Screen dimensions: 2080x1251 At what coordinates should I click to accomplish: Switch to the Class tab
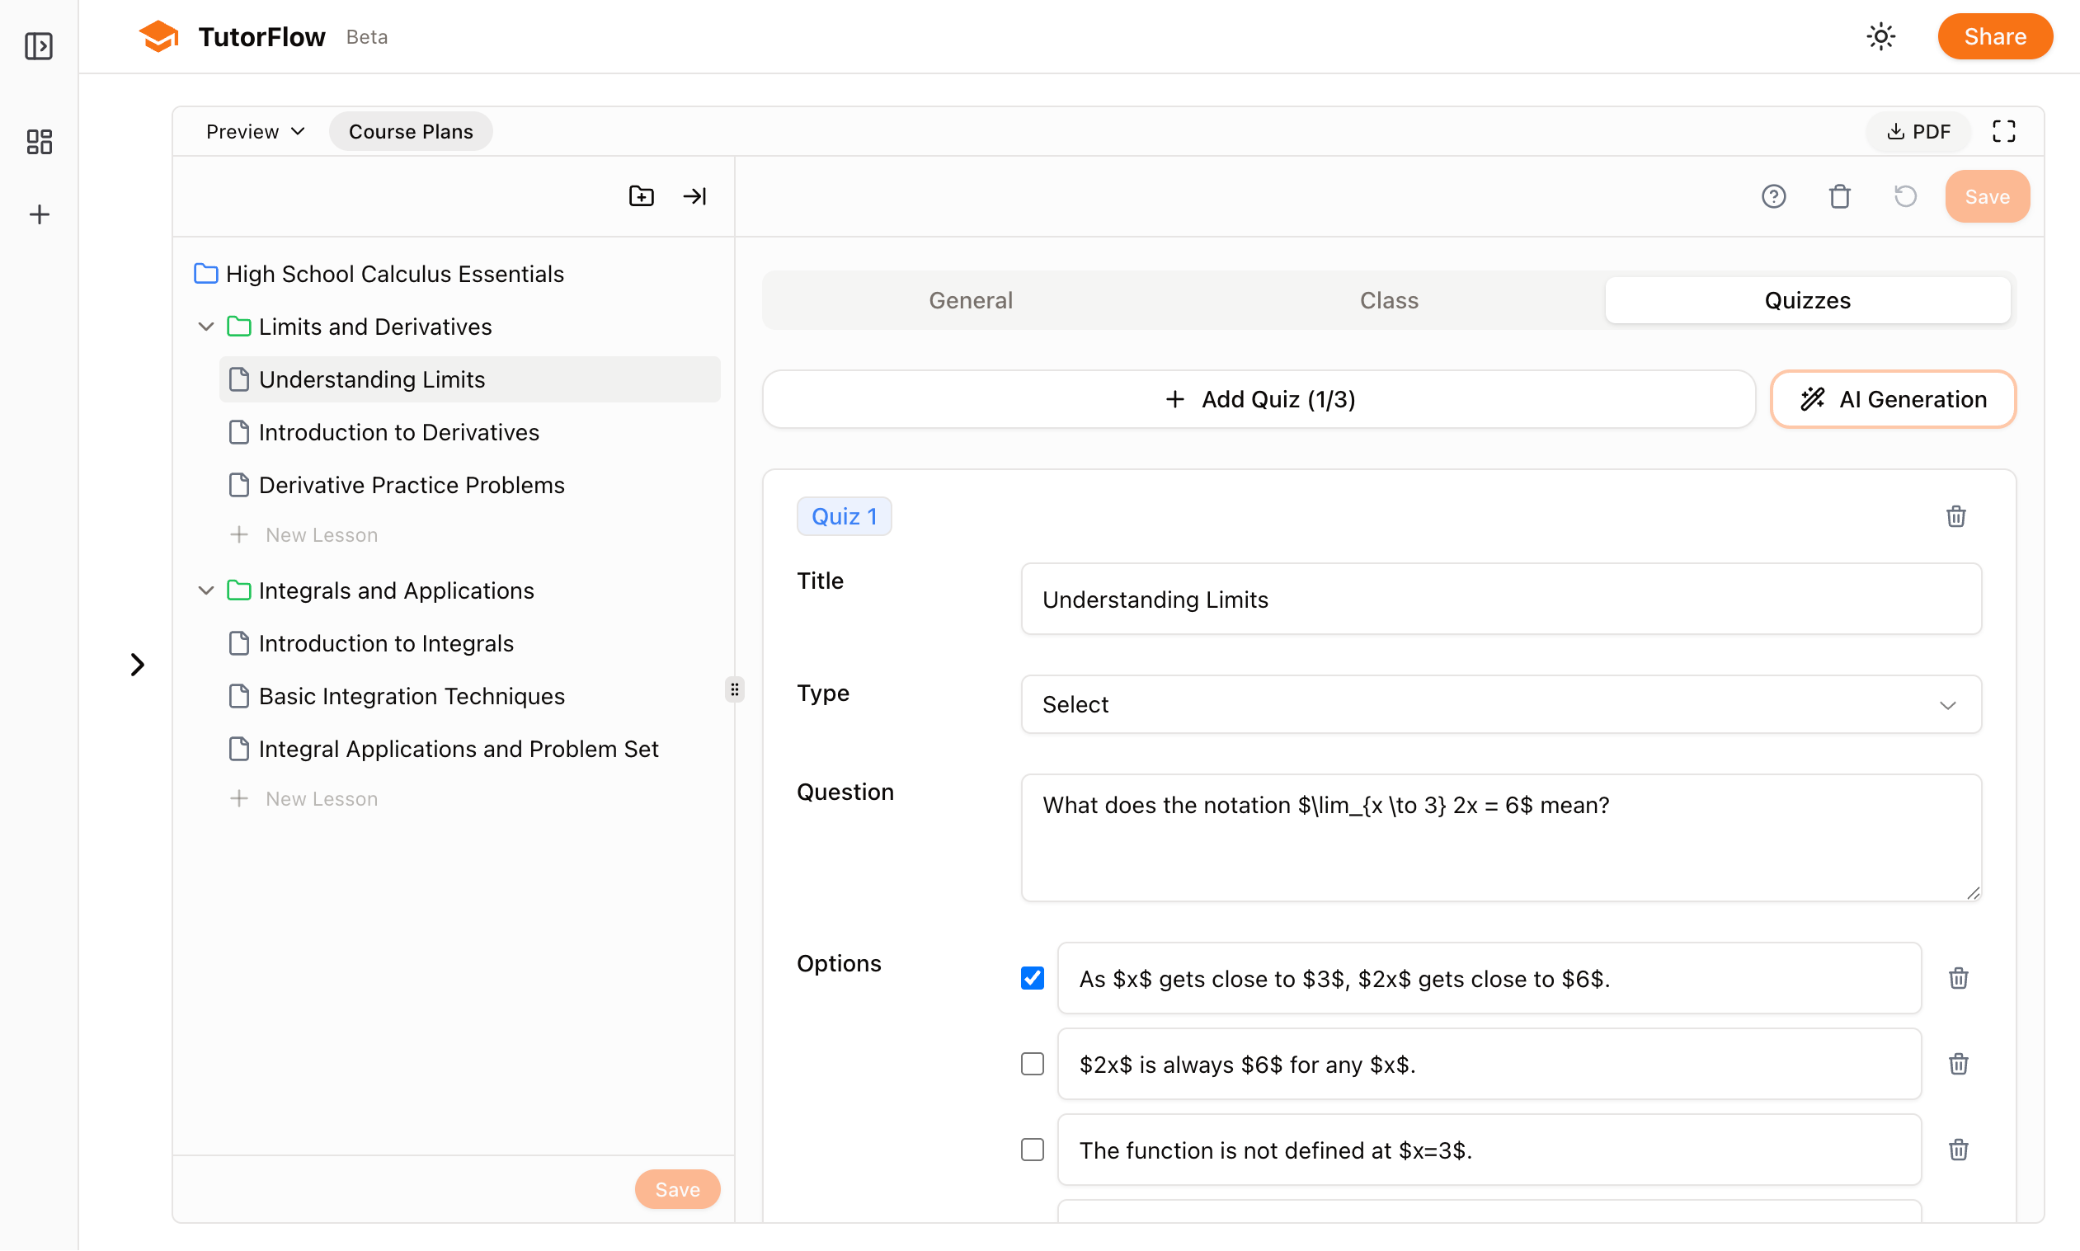pos(1389,300)
